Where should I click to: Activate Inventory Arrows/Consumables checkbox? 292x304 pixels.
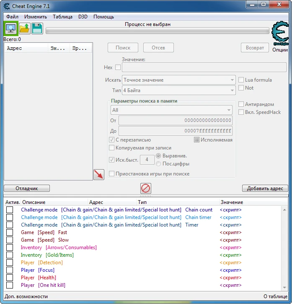[10, 247]
